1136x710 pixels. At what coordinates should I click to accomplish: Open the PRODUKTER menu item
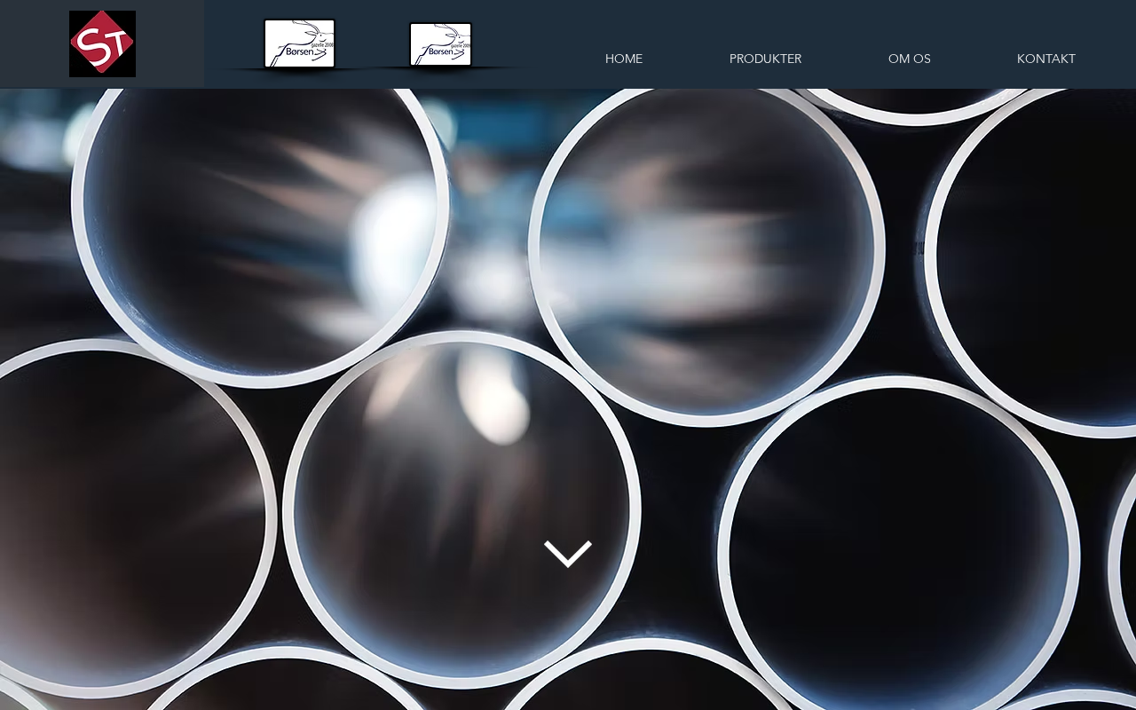click(765, 59)
